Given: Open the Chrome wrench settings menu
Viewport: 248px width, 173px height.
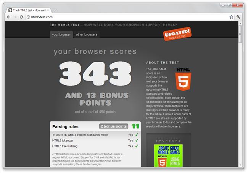Looking at the screenshot, I should pos(238,17).
